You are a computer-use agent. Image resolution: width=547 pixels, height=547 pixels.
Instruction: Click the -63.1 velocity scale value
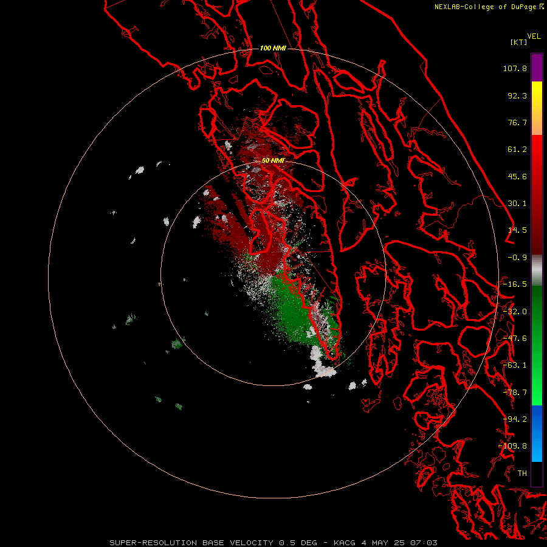(515, 365)
